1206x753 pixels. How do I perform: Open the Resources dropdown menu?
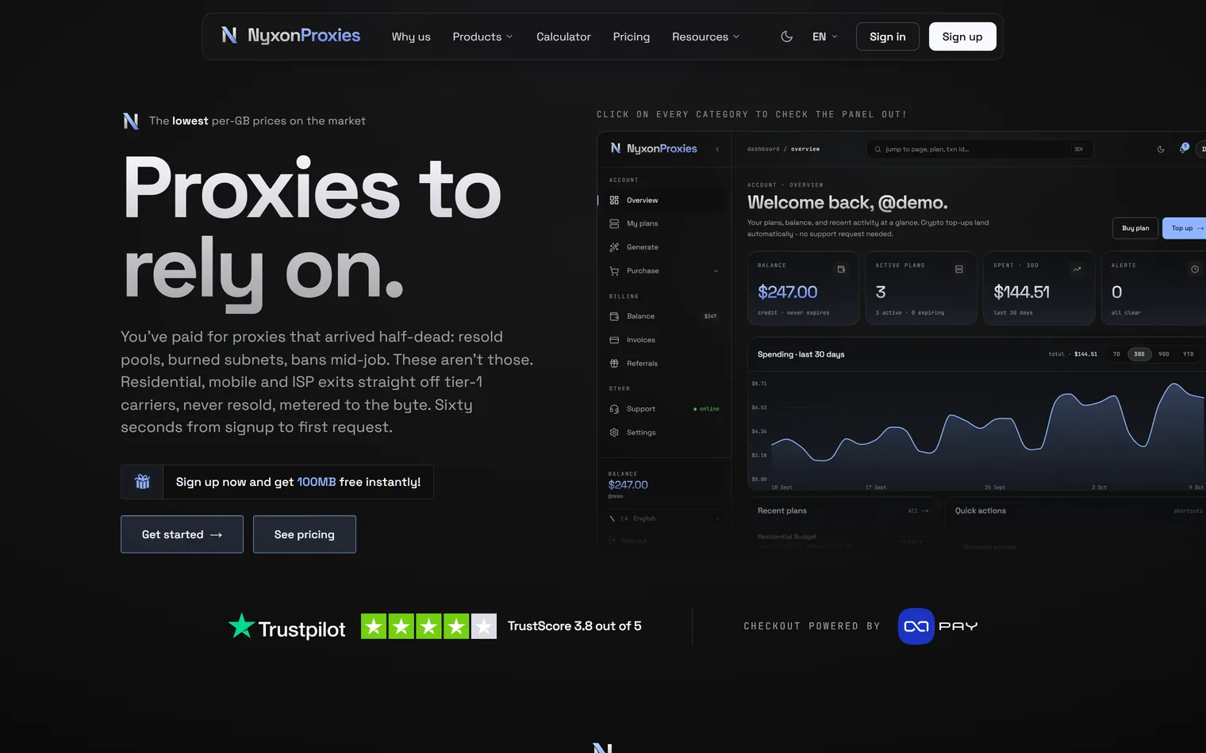pos(705,36)
